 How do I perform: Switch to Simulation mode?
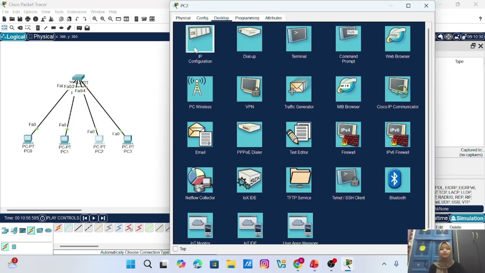(x=467, y=218)
